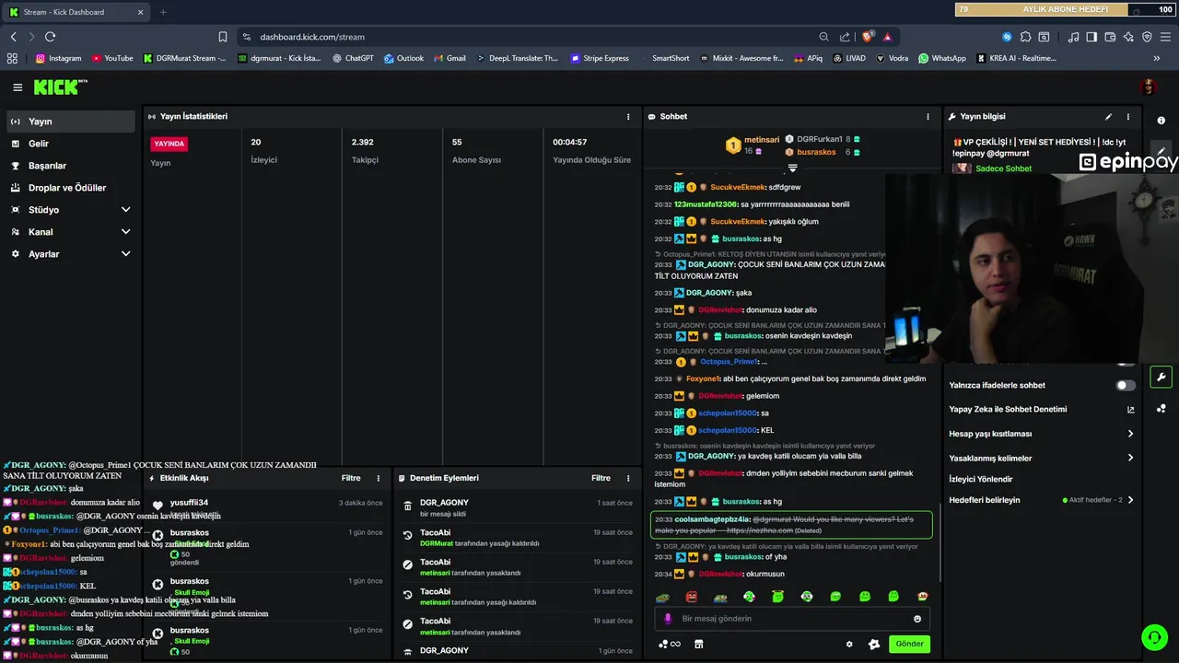Viewport: 1179px width, 663px height.
Task: Open chat settings gear icon
Action: tap(849, 644)
